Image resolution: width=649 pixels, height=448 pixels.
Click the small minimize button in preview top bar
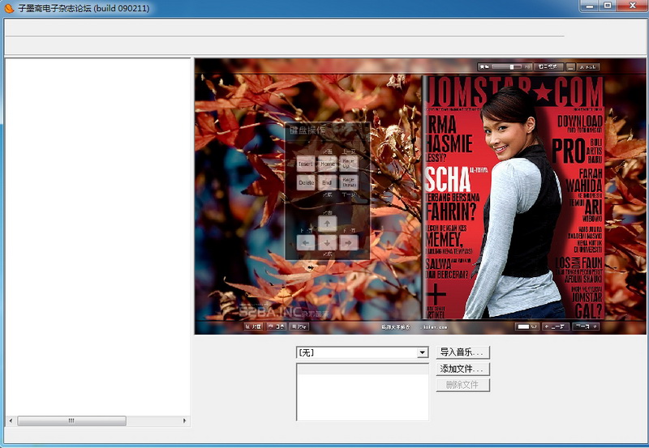coord(570,66)
